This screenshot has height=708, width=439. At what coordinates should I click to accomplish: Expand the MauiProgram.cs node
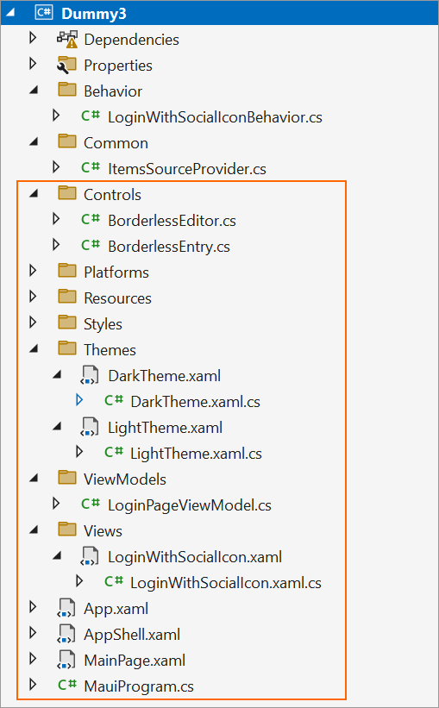pos(33,685)
